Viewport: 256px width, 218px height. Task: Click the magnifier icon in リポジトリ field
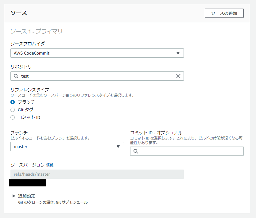pyautogui.click(x=16, y=76)
